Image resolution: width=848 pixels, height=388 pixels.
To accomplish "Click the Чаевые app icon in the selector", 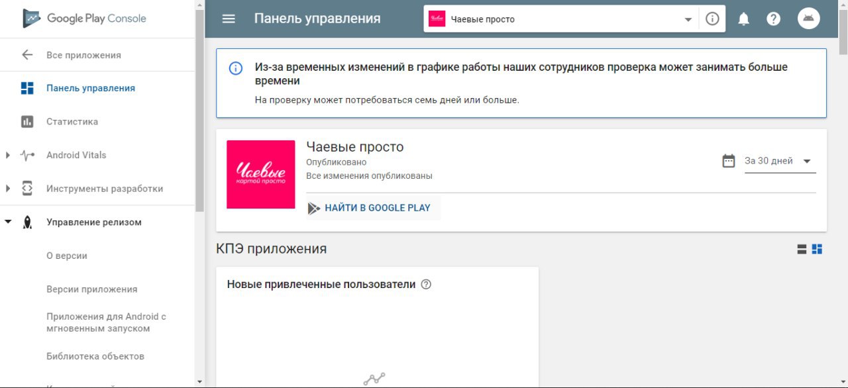I will [437, 19].
